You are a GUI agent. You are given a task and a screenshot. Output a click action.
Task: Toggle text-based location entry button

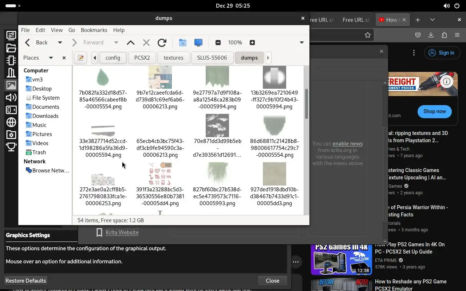pyautogui.click(x=80, y=58)
